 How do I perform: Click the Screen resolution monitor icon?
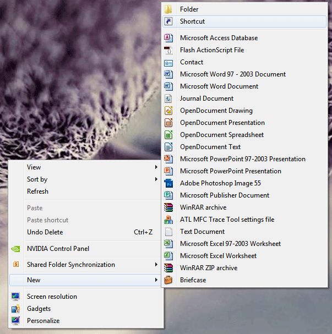pos(15,297)
